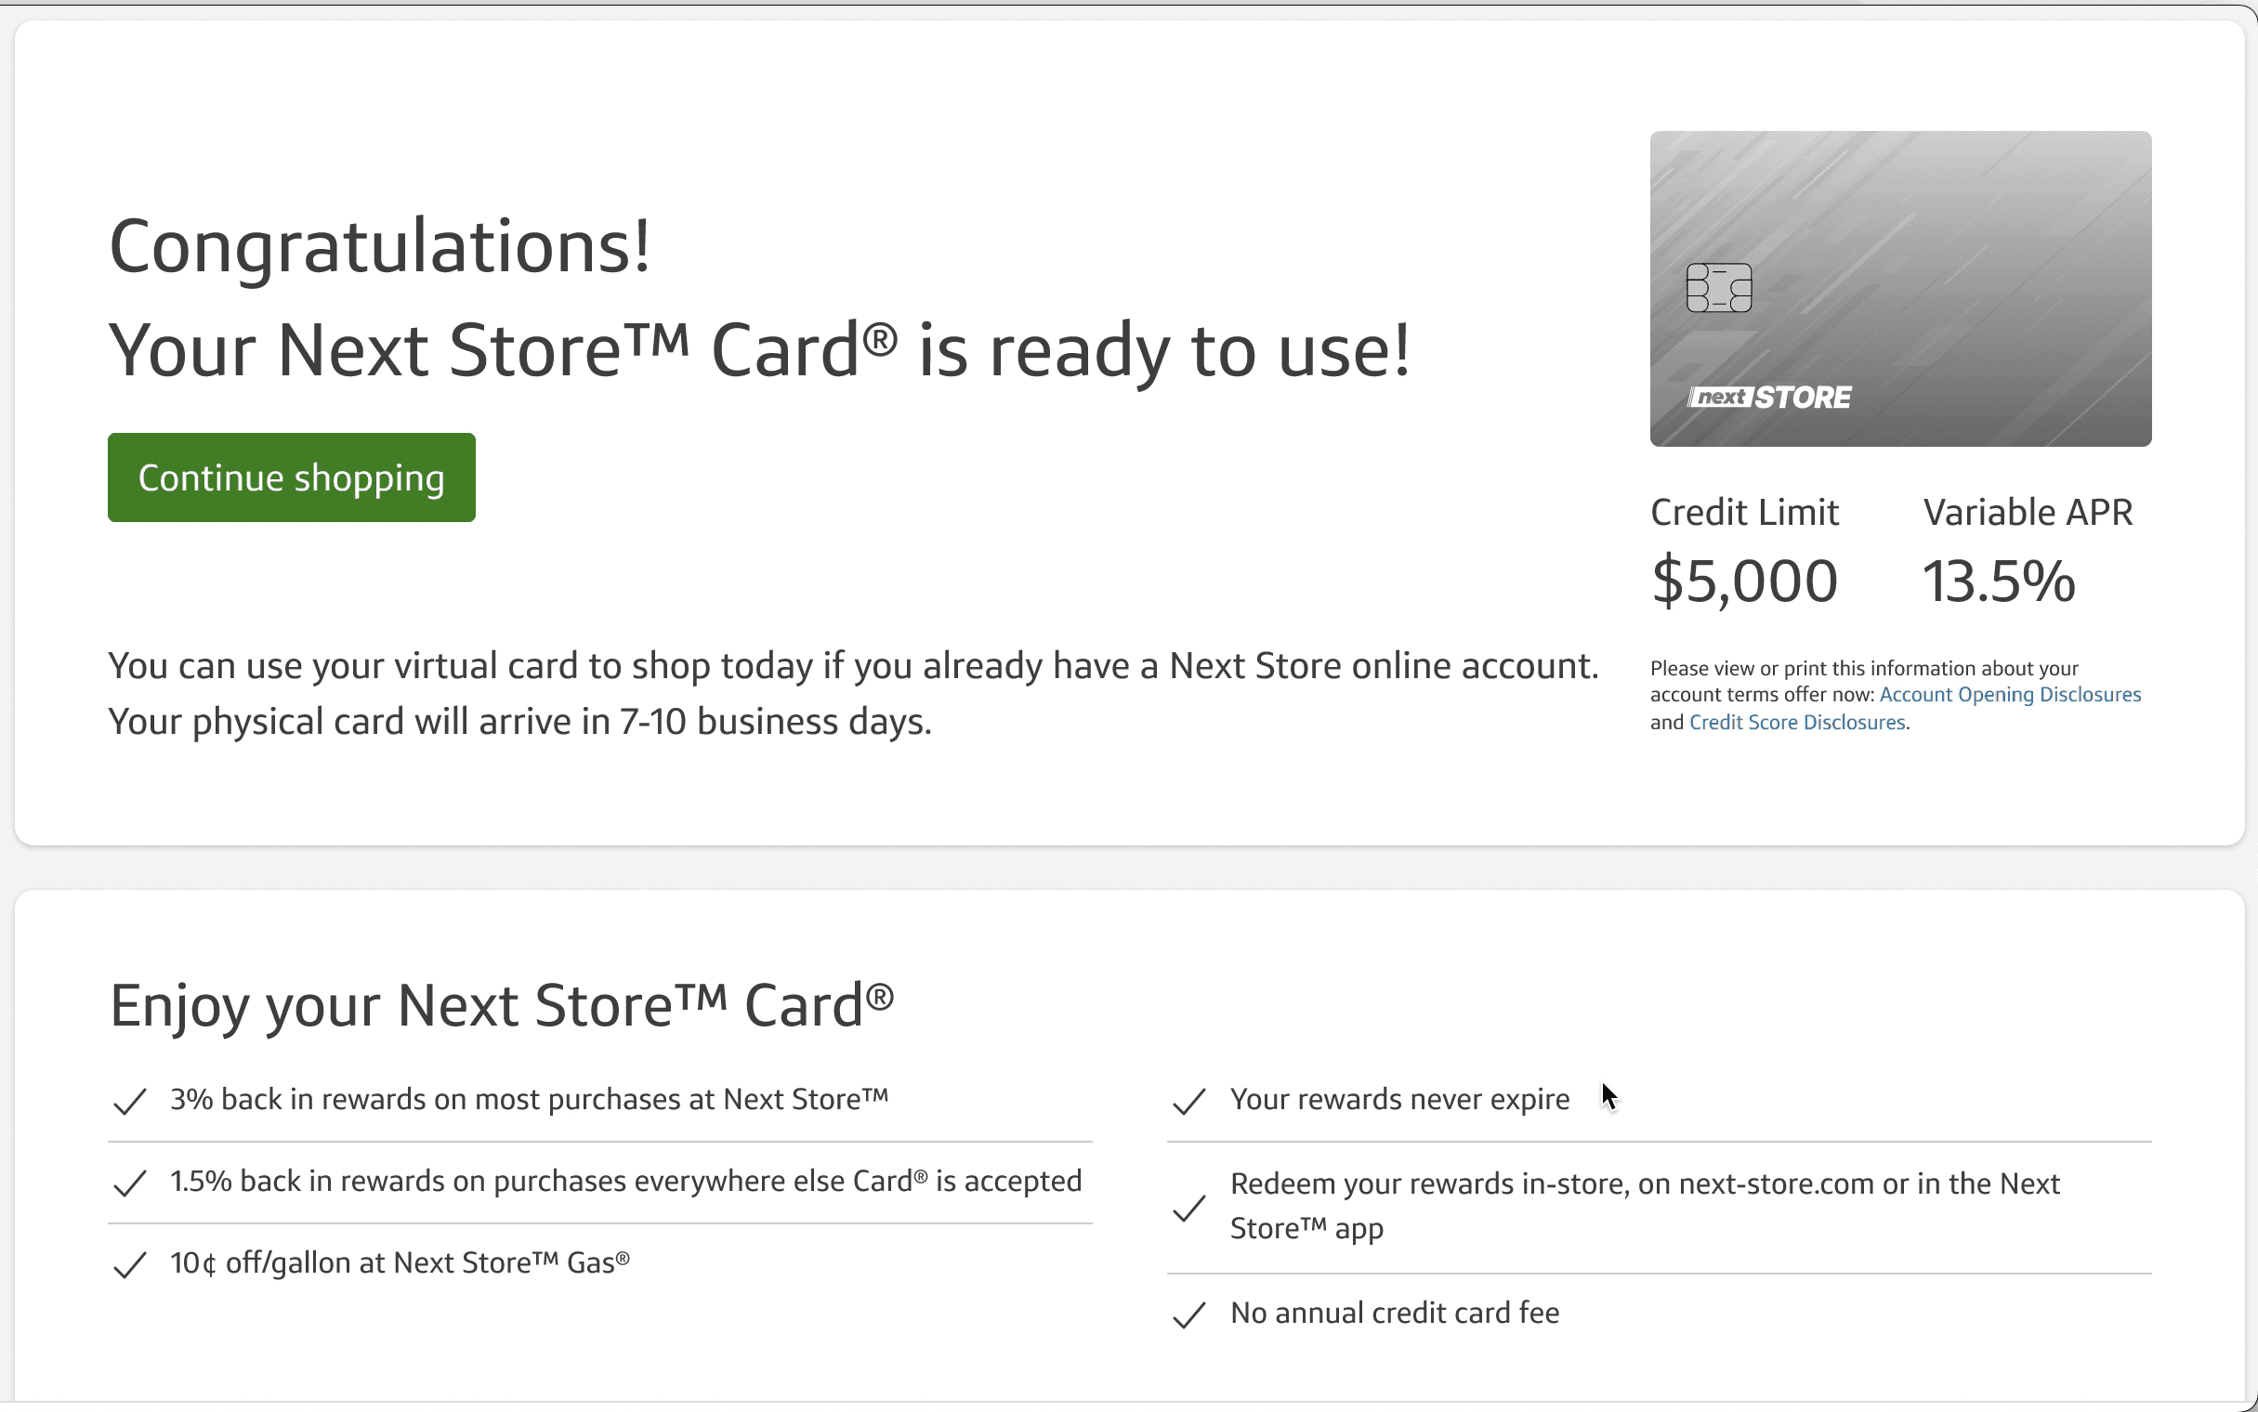The width and height of the screenshot is (2258, 1412).
Task: Click the Your rewards never expire text
Action: coord(1398,1099)
